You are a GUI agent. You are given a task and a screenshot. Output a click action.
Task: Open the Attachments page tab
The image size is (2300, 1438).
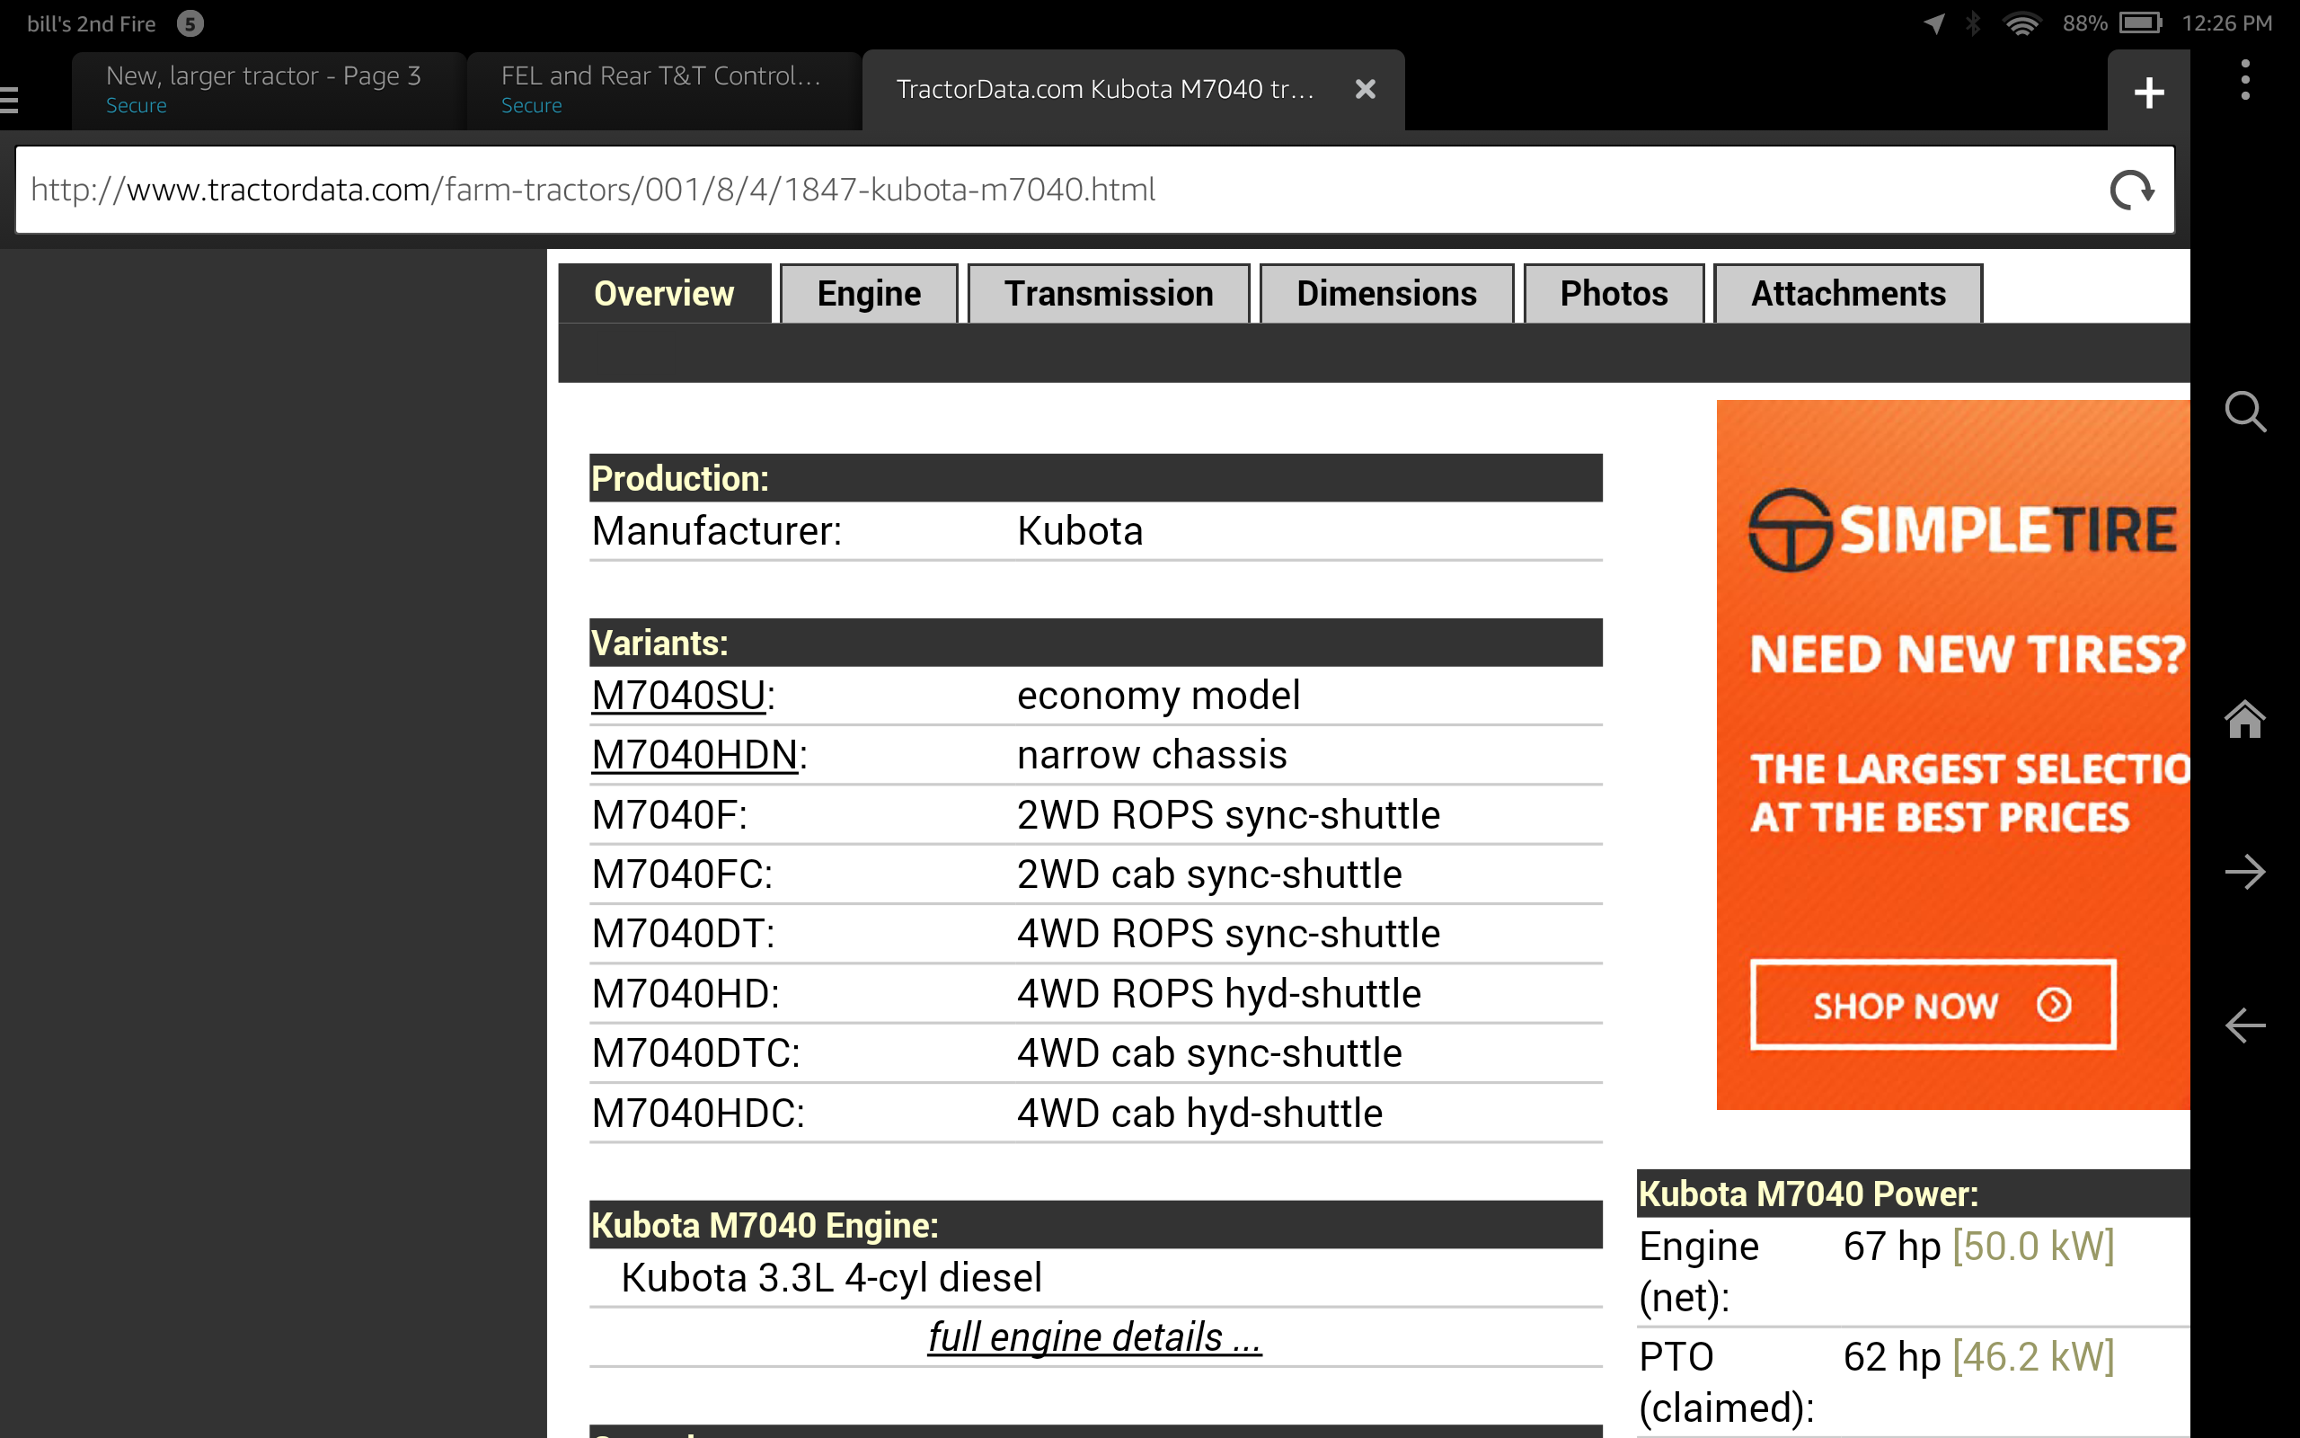click(x=1849, y=293)
